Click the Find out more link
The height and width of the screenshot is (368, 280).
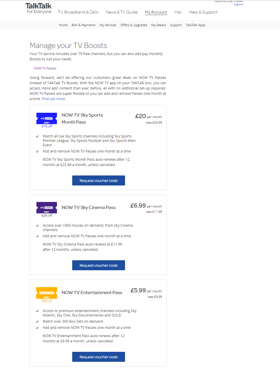pyautogui.click(x=54, y=99)
